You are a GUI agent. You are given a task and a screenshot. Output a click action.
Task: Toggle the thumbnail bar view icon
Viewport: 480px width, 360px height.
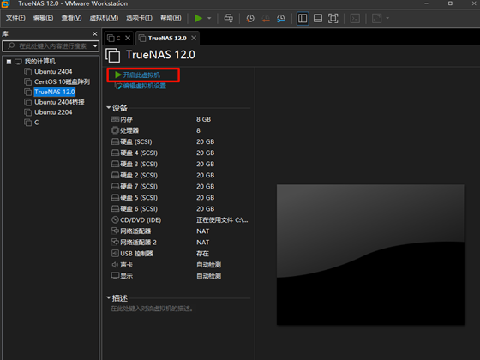[318, 18]
